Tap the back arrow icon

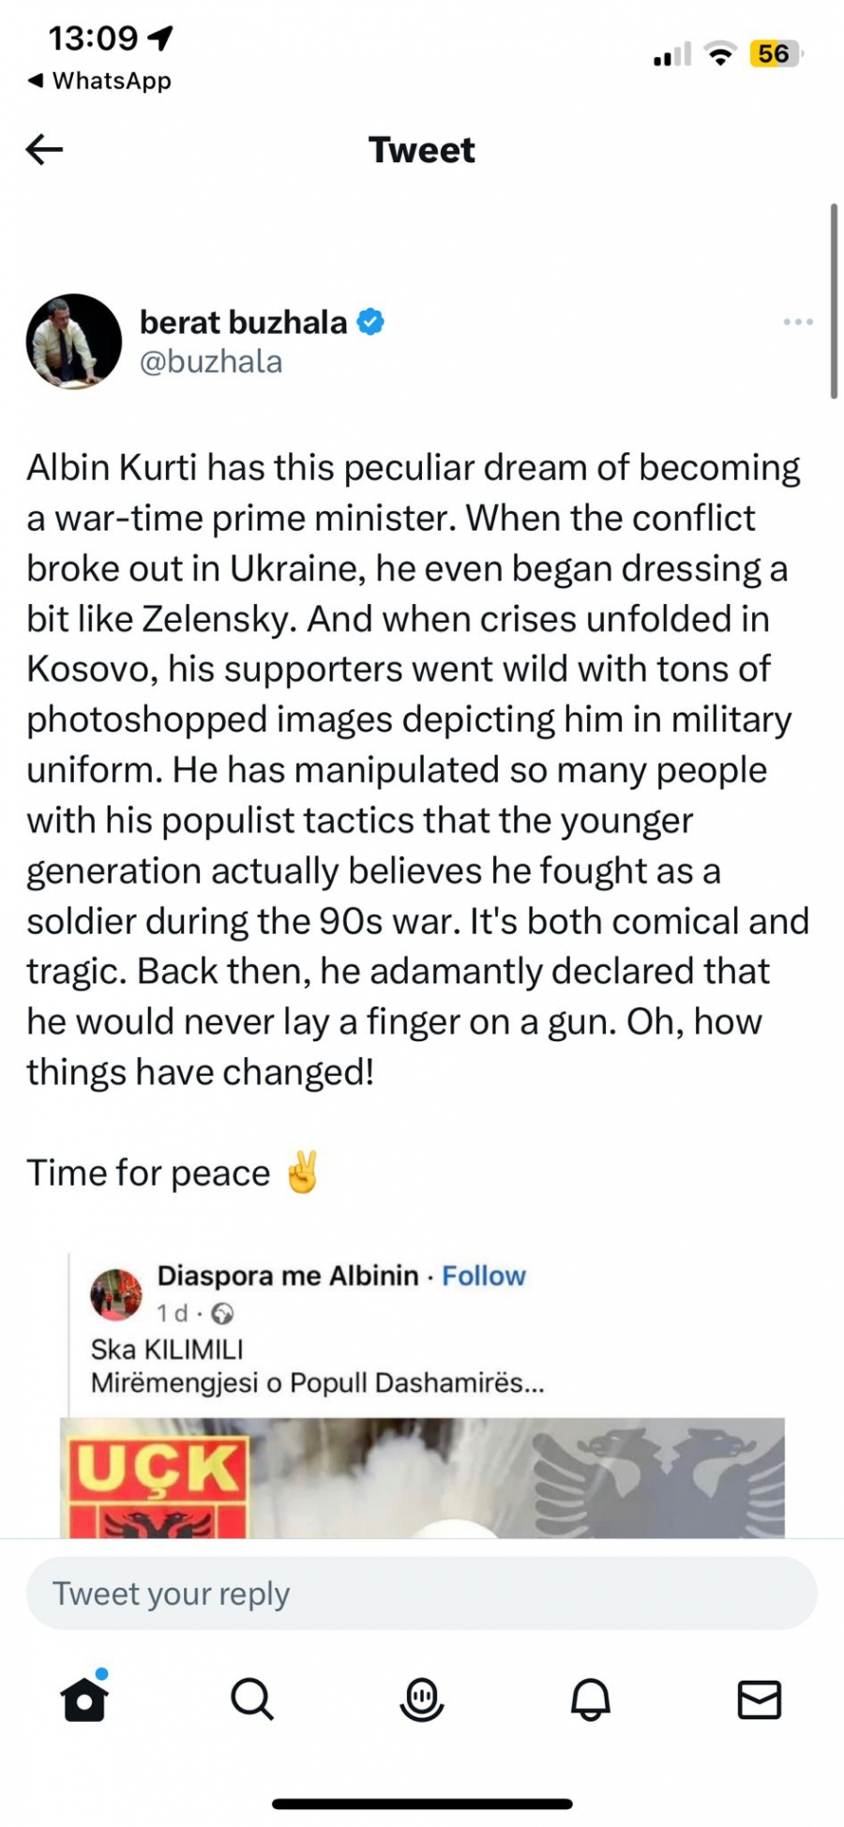(44, 149)
